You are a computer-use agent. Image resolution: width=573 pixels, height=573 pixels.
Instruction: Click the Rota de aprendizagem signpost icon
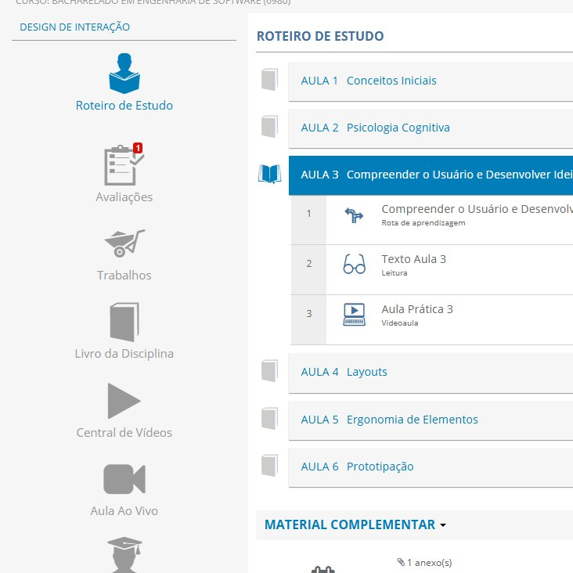tap(354, 214)
